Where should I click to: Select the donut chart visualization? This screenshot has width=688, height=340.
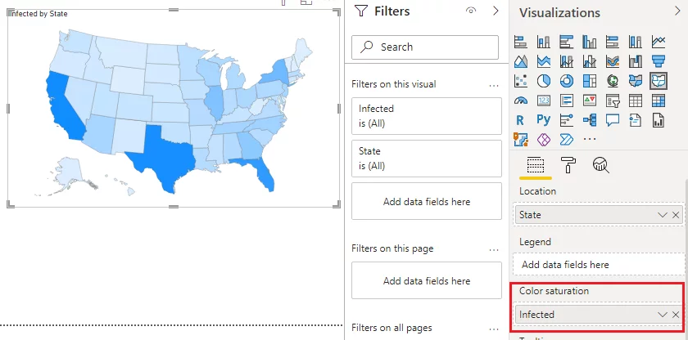point(566,81)
